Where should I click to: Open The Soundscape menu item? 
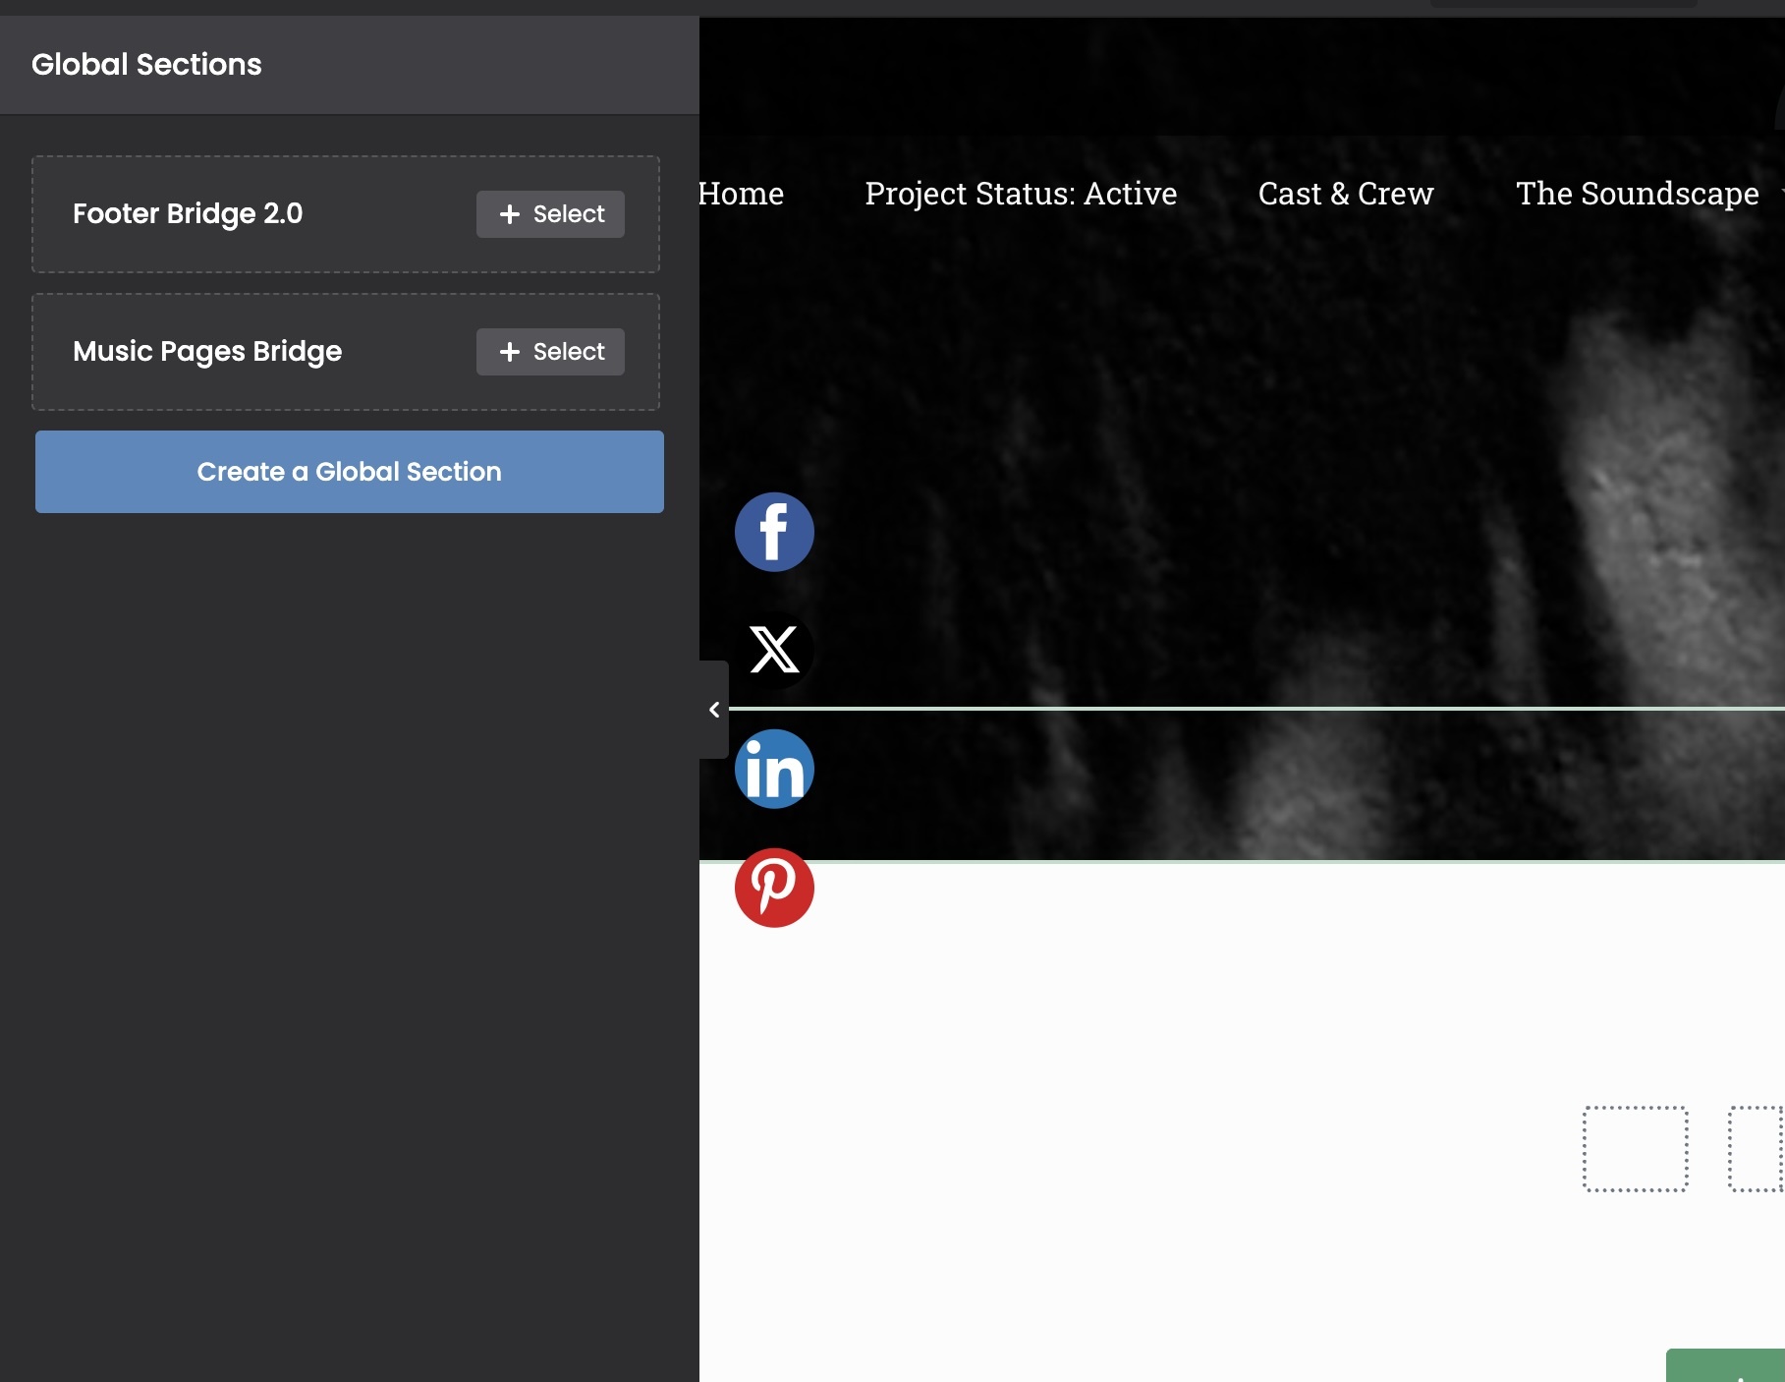[x=1637, y=194]
